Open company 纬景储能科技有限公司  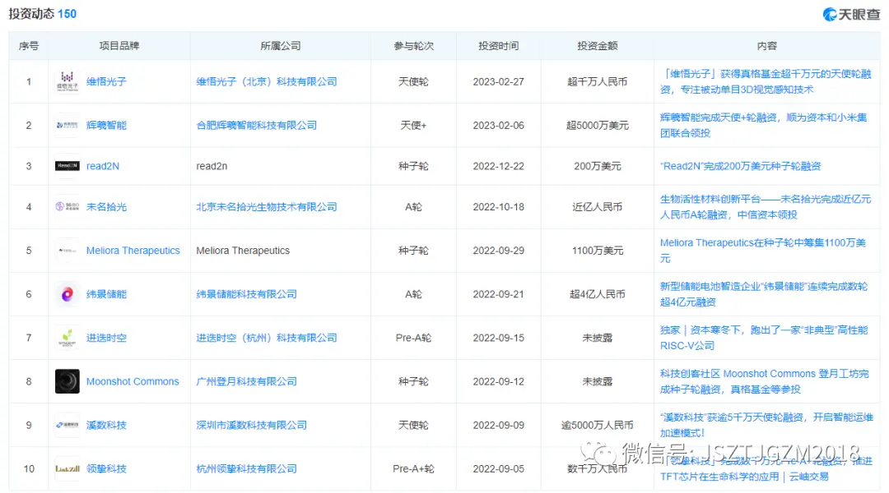246,294
